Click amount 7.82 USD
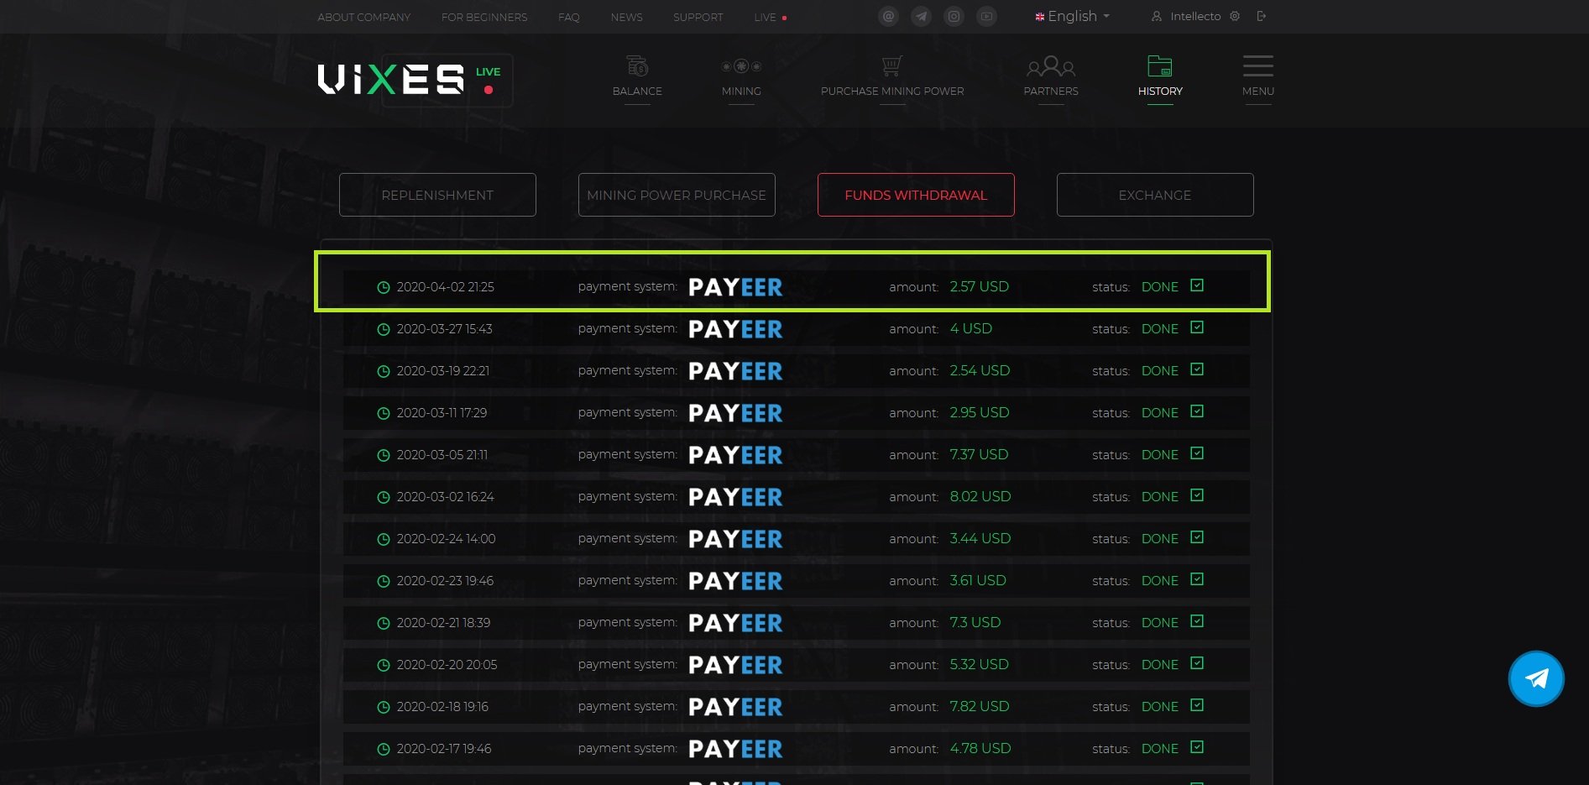 pyautogui.click(x=980, y=706)
